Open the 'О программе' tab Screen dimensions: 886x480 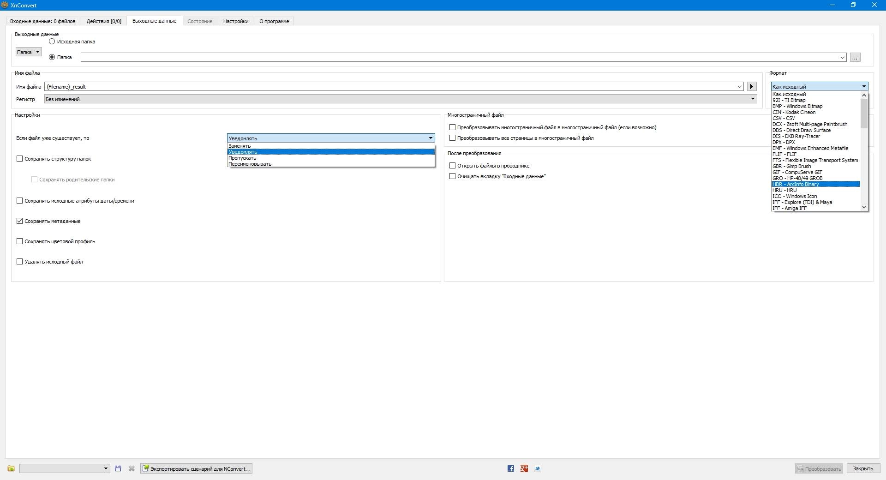(x=274, y=21)
